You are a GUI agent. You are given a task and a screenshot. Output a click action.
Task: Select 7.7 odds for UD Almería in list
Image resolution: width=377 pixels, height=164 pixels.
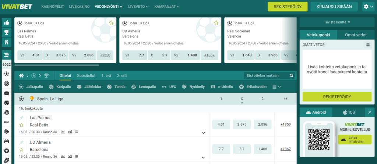point(221,149)
